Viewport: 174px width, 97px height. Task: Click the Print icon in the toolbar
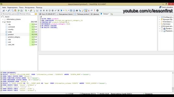[21, 11]
